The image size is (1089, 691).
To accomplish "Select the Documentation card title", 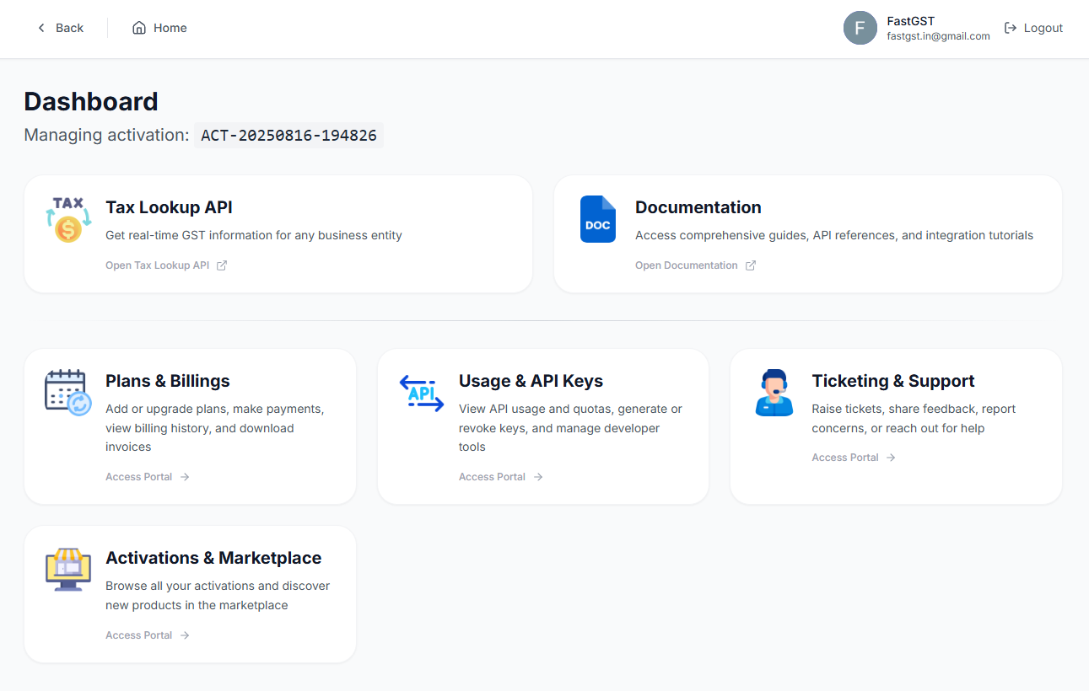I will pyautogui.click(x=698, y=207).
